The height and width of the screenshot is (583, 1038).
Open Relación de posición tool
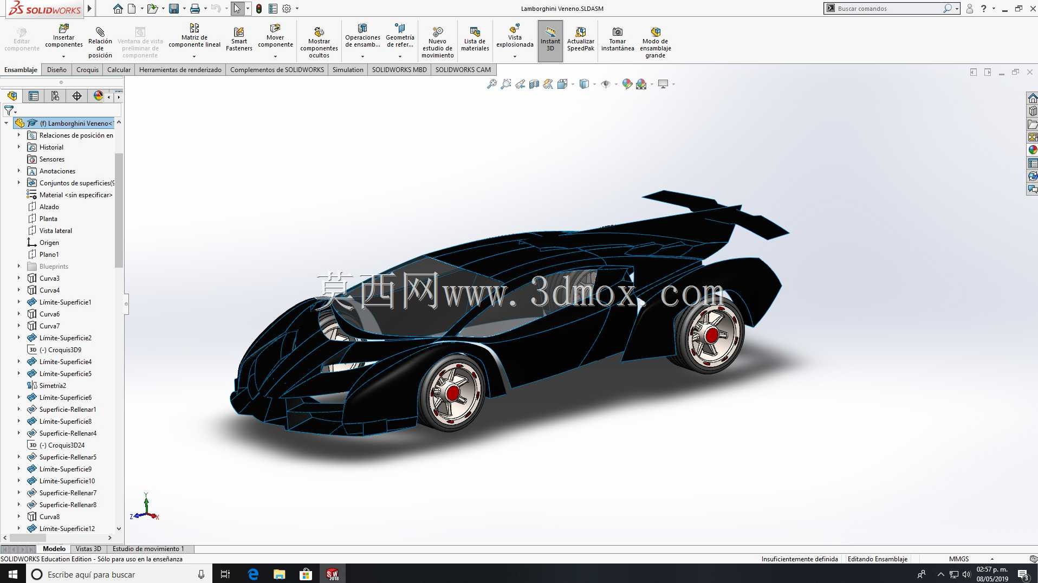[100, 41]
